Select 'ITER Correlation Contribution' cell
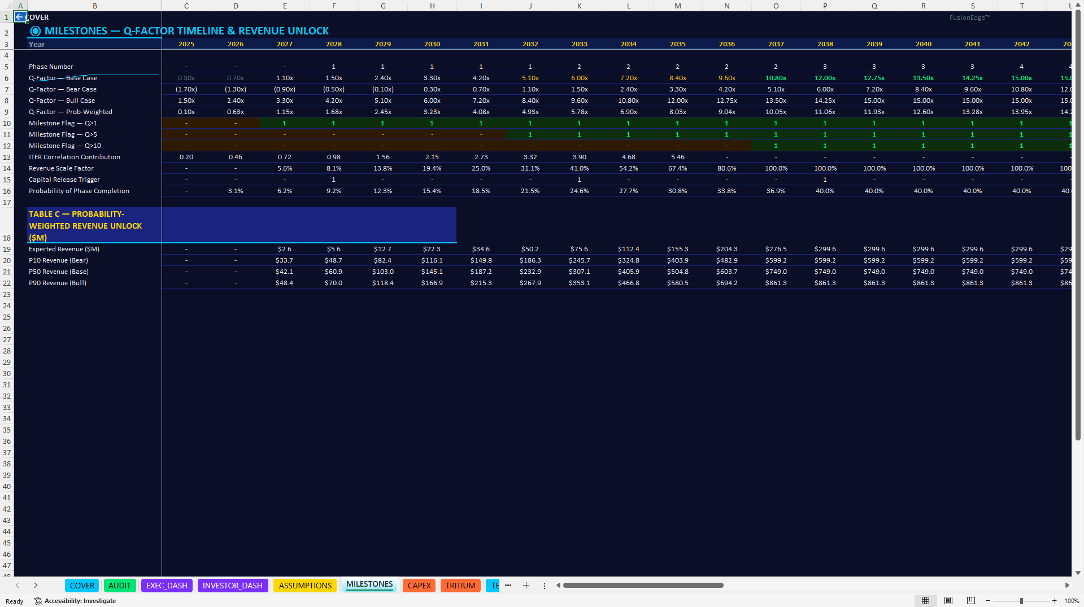Screen dimensions: 1084x607 tap(94, 157)
